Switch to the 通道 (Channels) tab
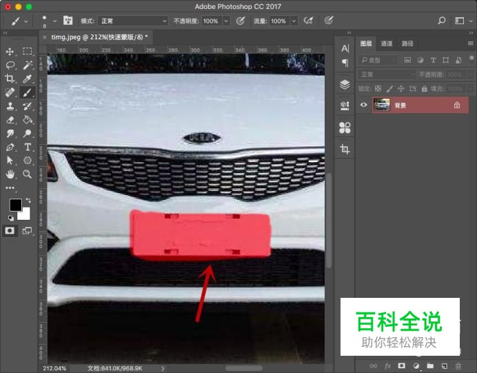This screenshot has height=373, width=477. [386, 43]
